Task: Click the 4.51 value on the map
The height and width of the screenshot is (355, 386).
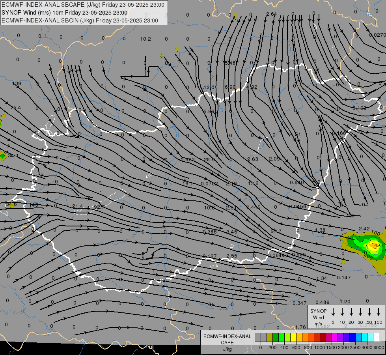Action: coord(295,134)
